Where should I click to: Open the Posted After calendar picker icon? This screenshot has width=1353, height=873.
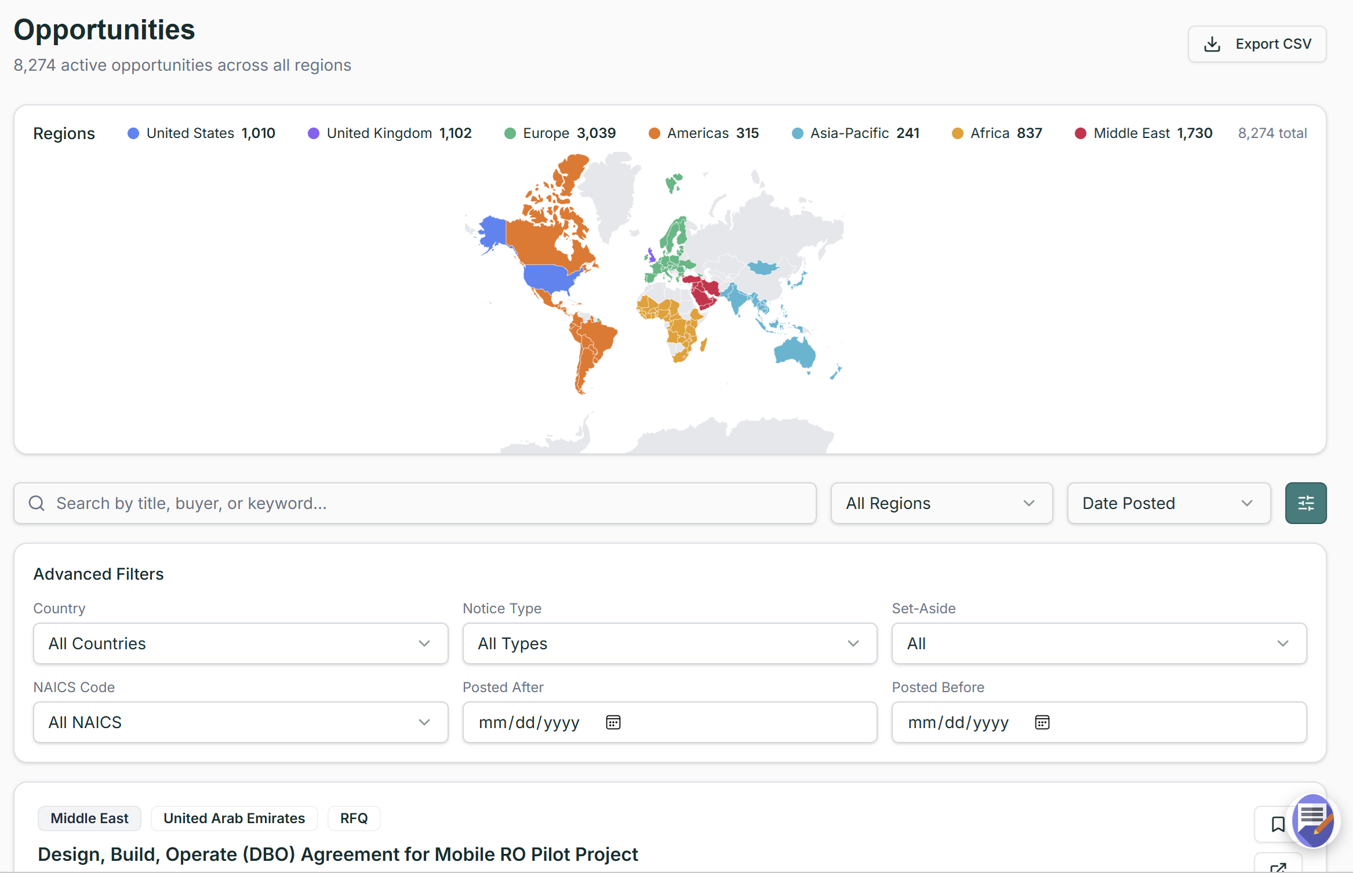[613, 722]
